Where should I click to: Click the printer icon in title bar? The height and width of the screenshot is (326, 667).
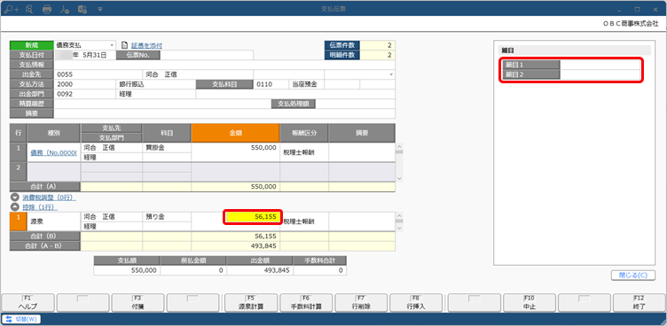(47, 9)
